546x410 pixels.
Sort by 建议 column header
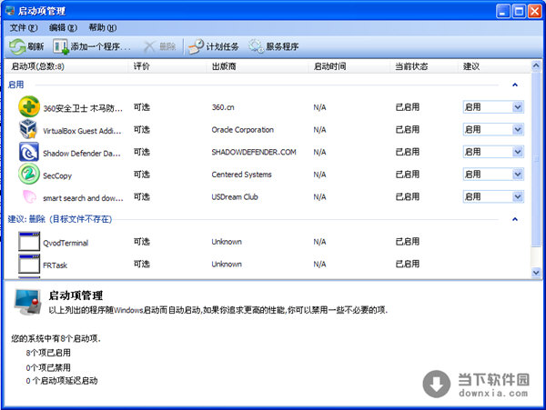(x=494, y=66)
